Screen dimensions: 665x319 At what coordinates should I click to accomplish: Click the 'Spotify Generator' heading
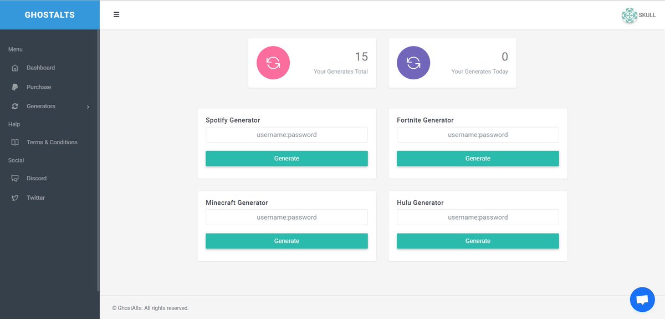233,120
